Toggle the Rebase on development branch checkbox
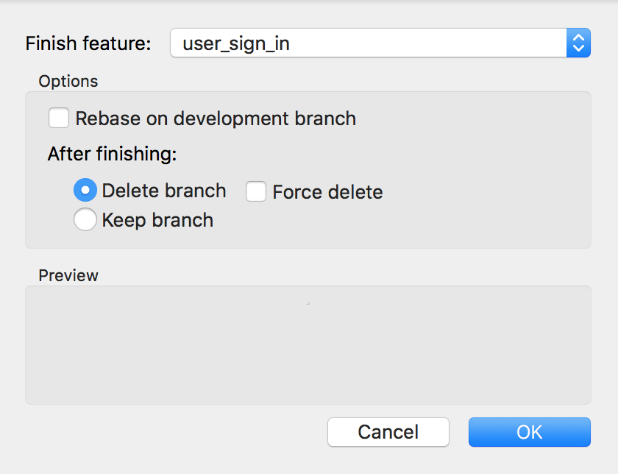 (58, 118)
